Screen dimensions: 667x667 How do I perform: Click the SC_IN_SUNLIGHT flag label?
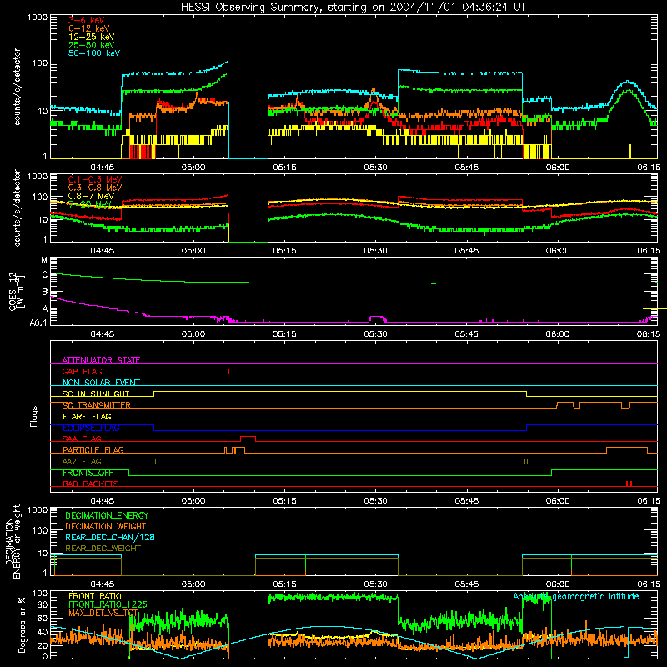(x=96, y=394)
